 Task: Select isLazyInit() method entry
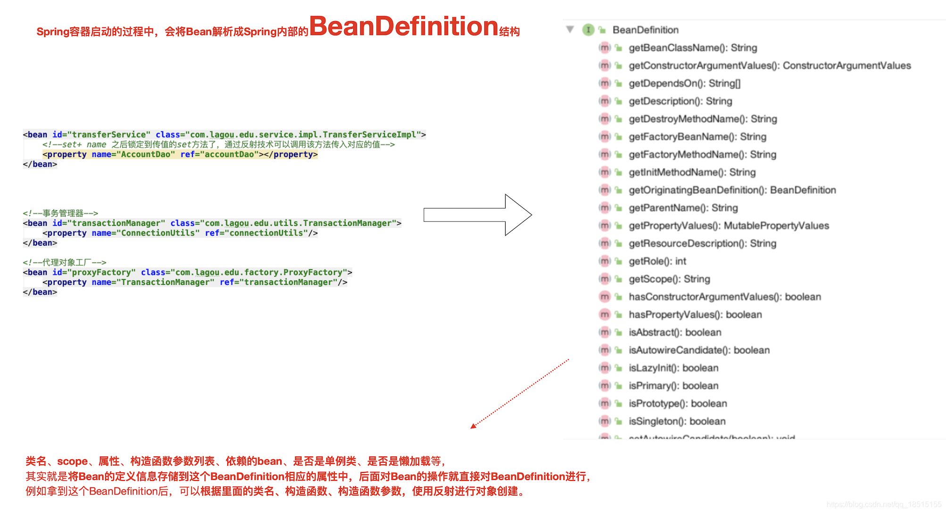pos(673,368)
